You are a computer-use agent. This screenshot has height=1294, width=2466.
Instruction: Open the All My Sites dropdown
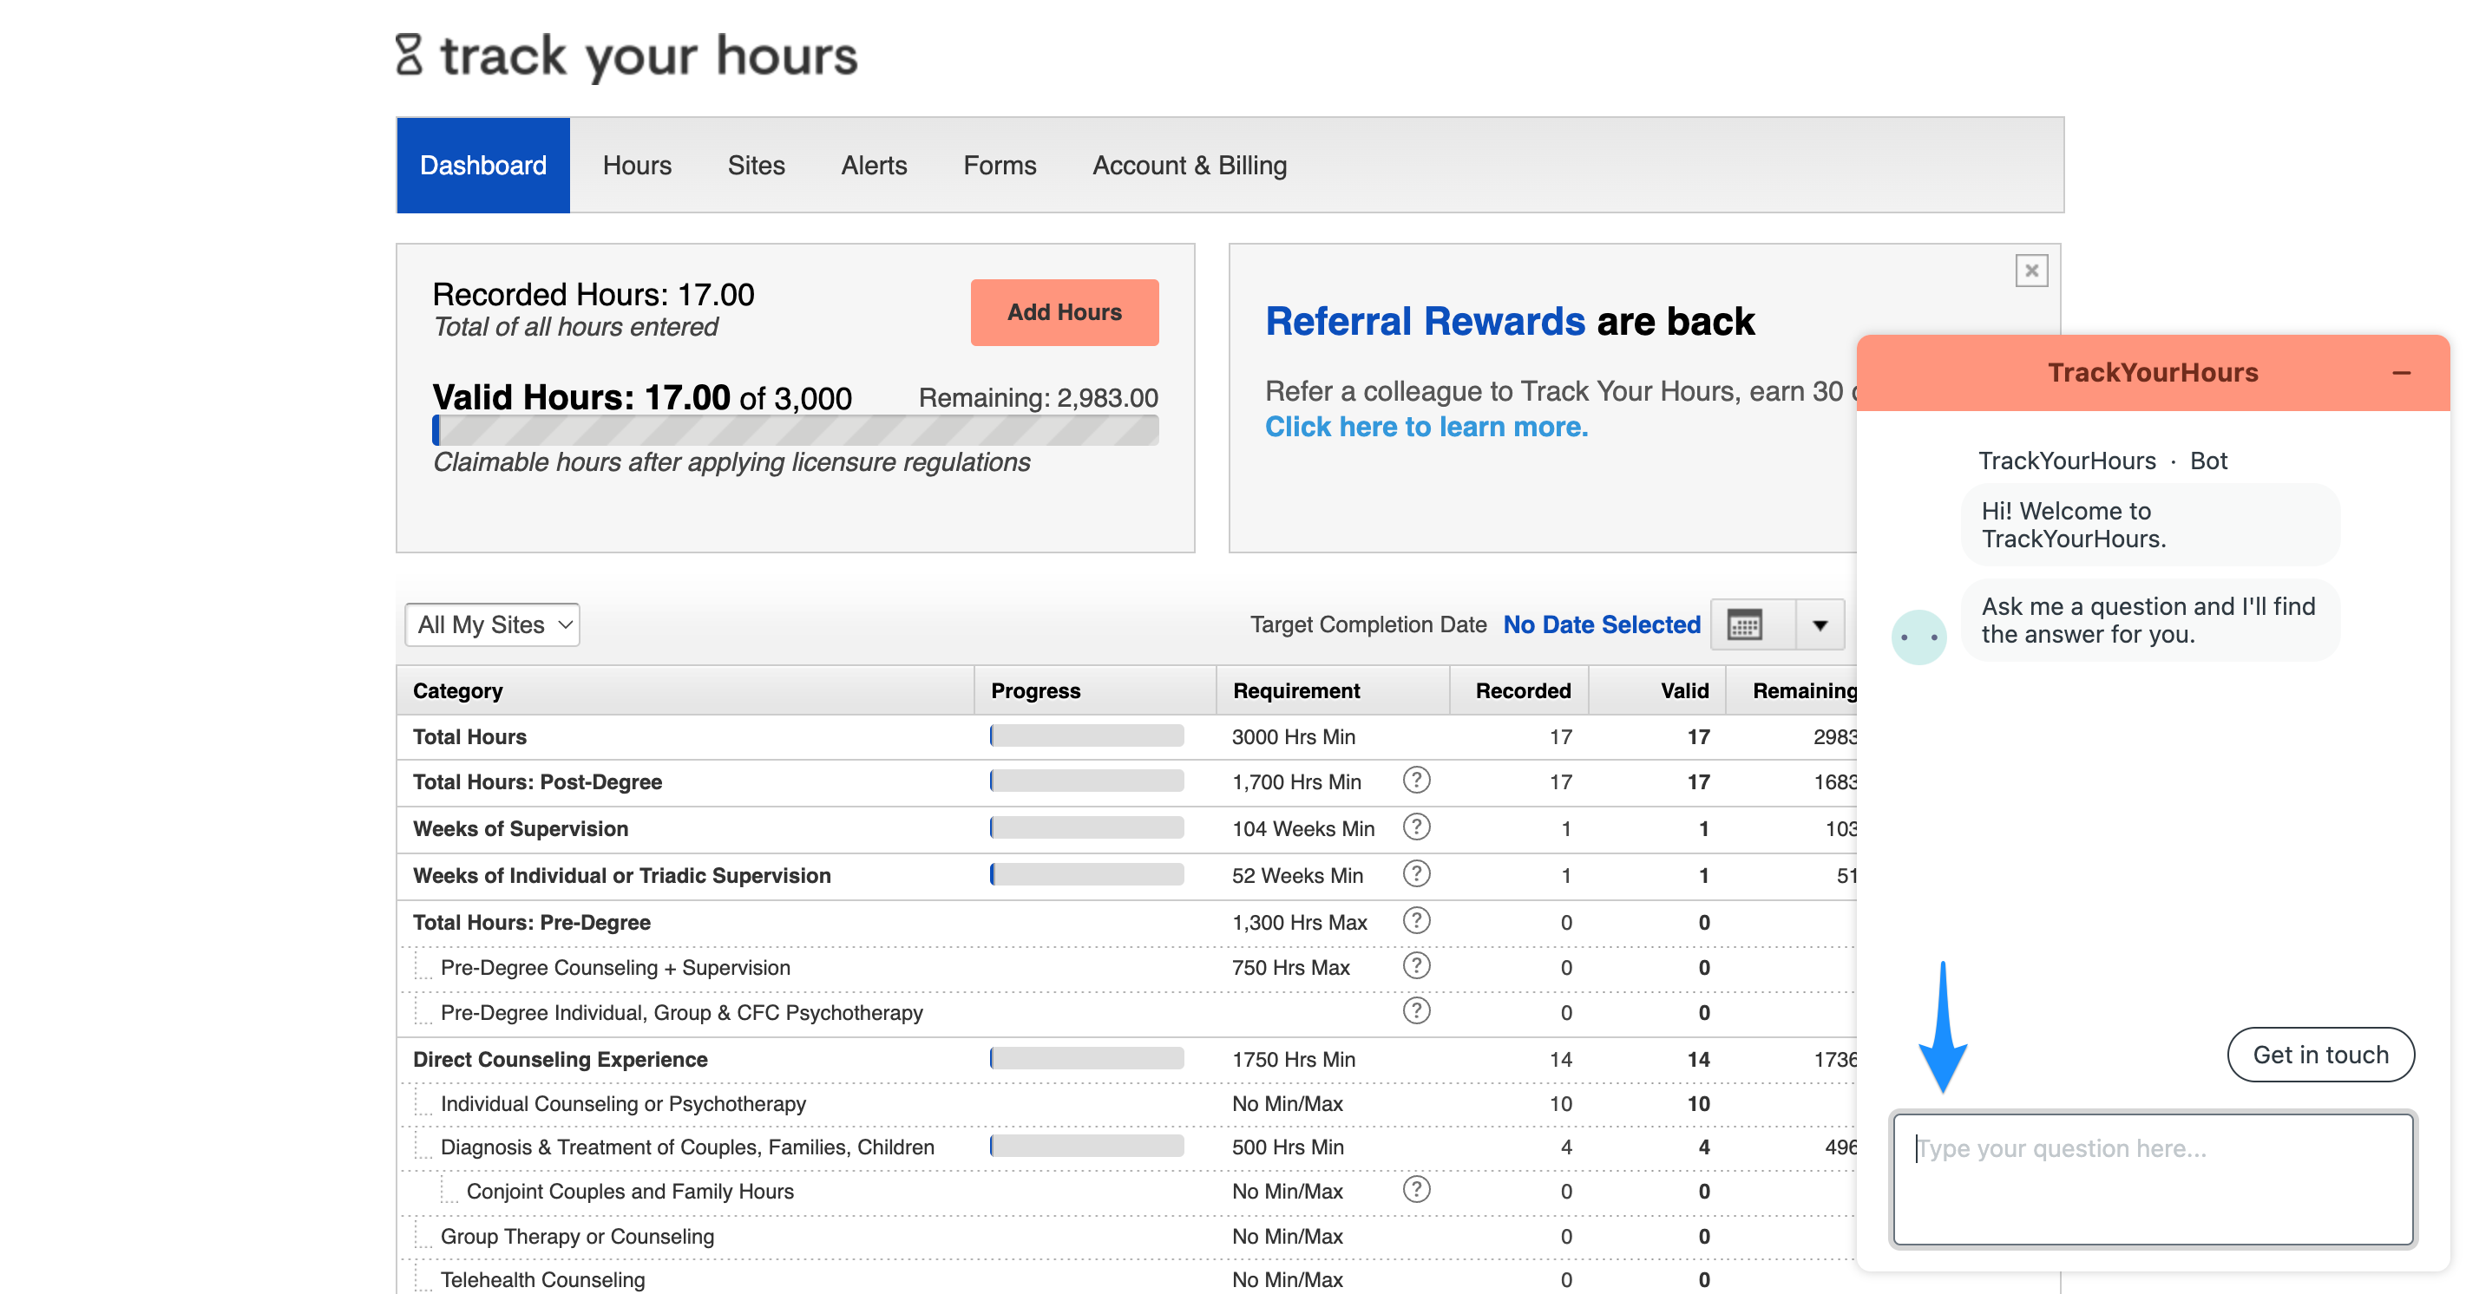492,625
